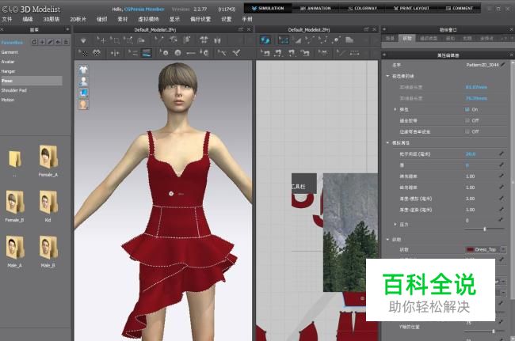Open the 文件 menu
The height and width of the screenshot is (341, 515).
click(7, 17)
